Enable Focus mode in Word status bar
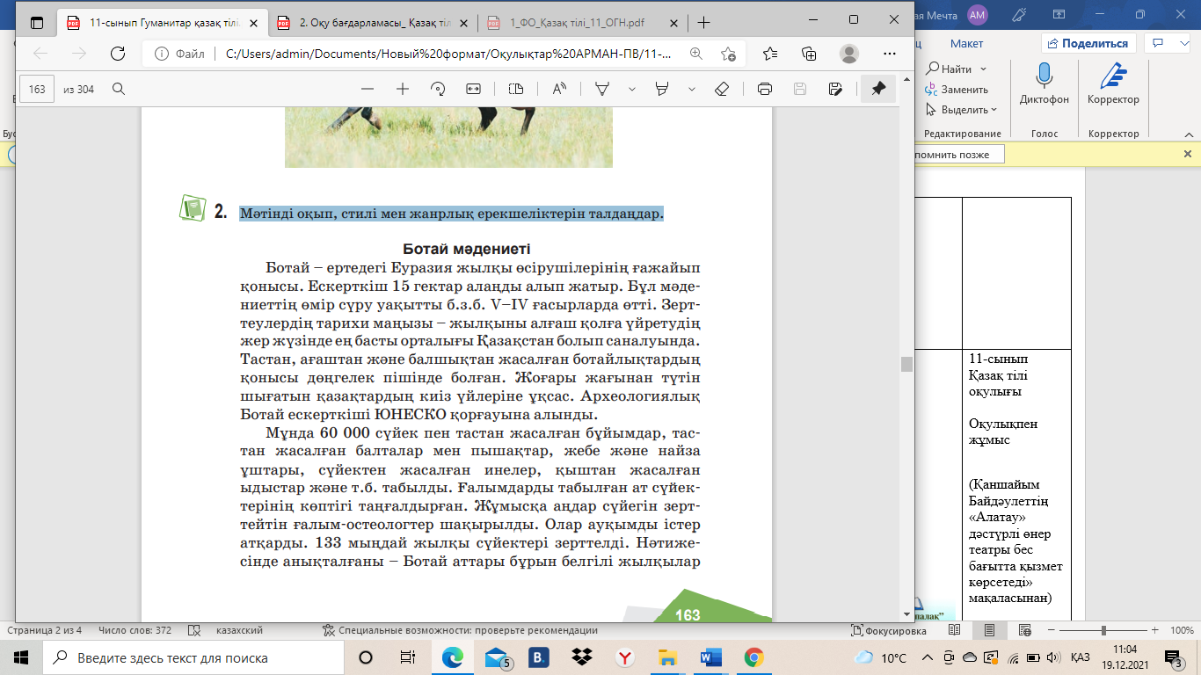The image size is (1201, 675). [x=882, y=630]
